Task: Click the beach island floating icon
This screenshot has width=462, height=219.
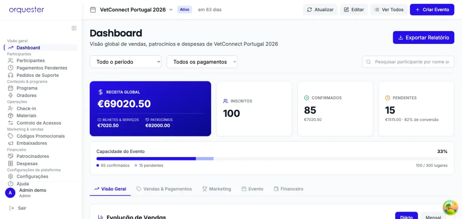Action: [450, 208]
